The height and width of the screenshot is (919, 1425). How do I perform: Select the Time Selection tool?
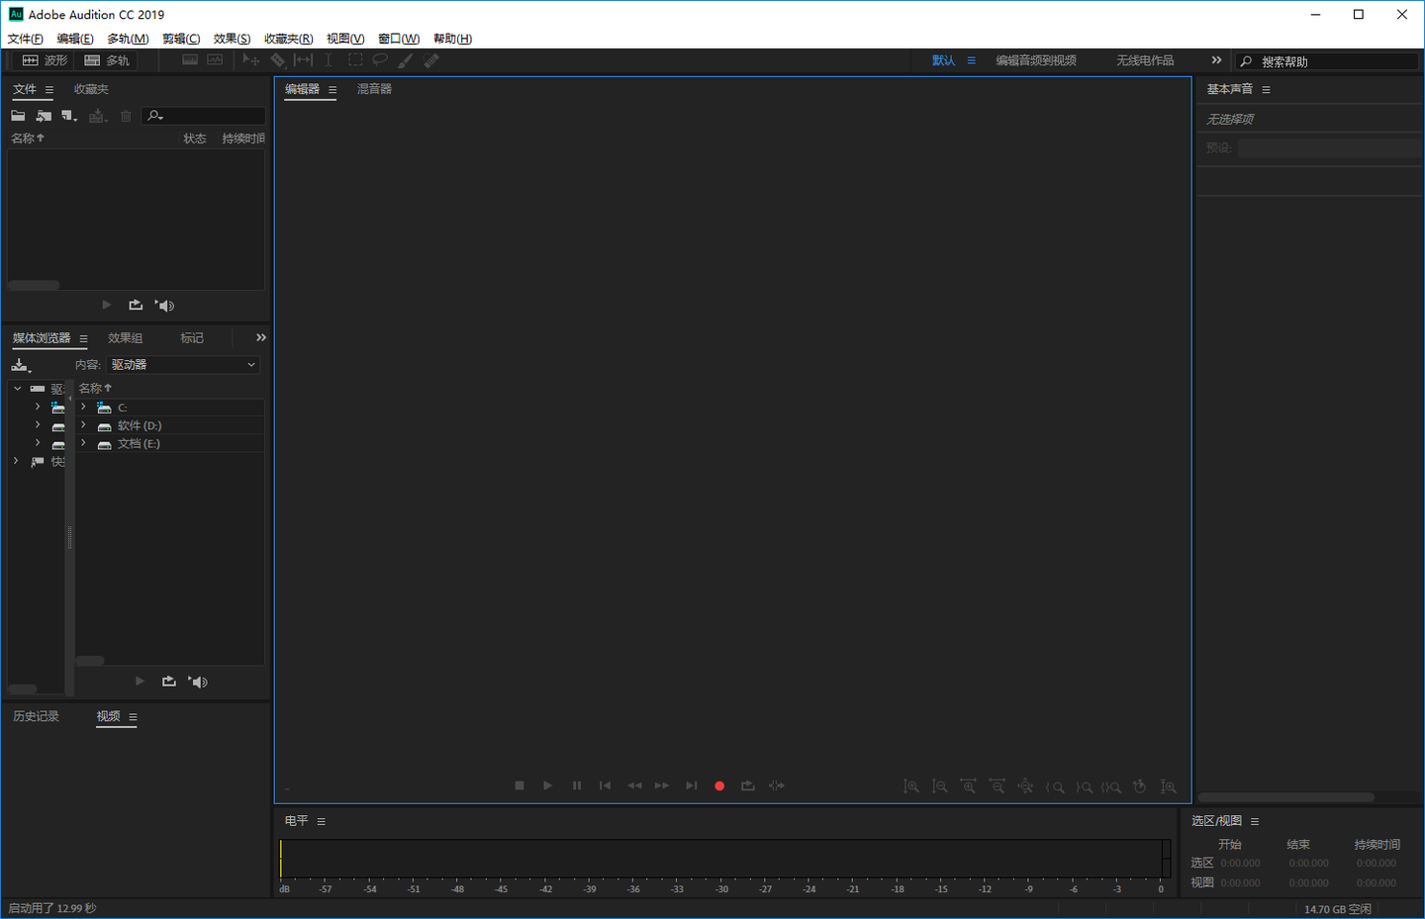tap(329, 60)
